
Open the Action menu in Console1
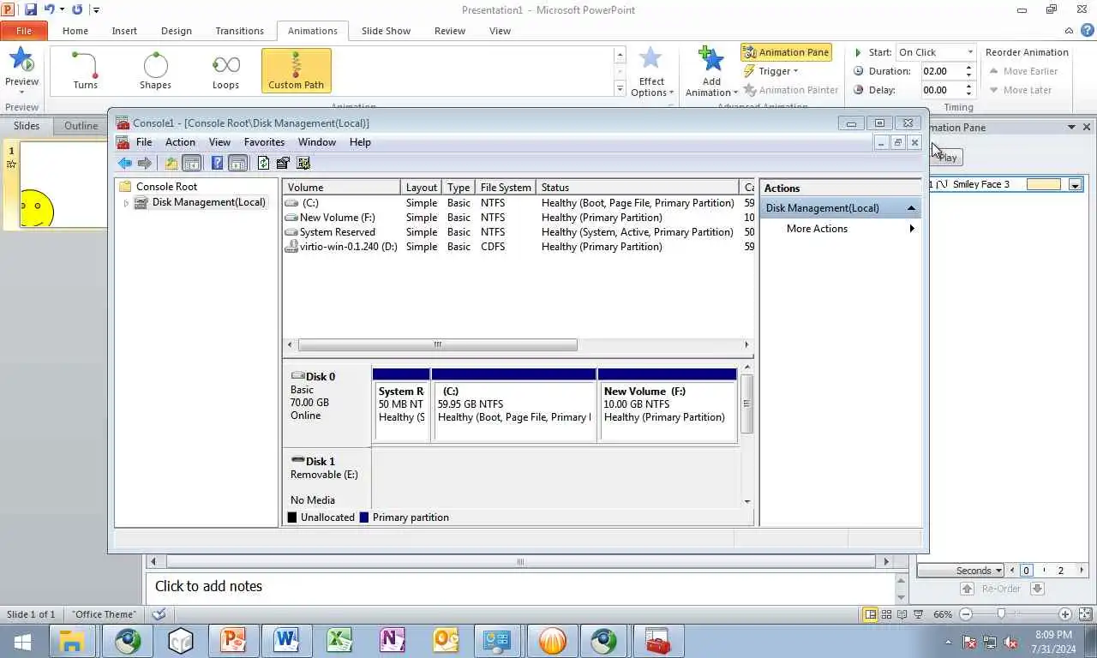click(x=180, y=142)
